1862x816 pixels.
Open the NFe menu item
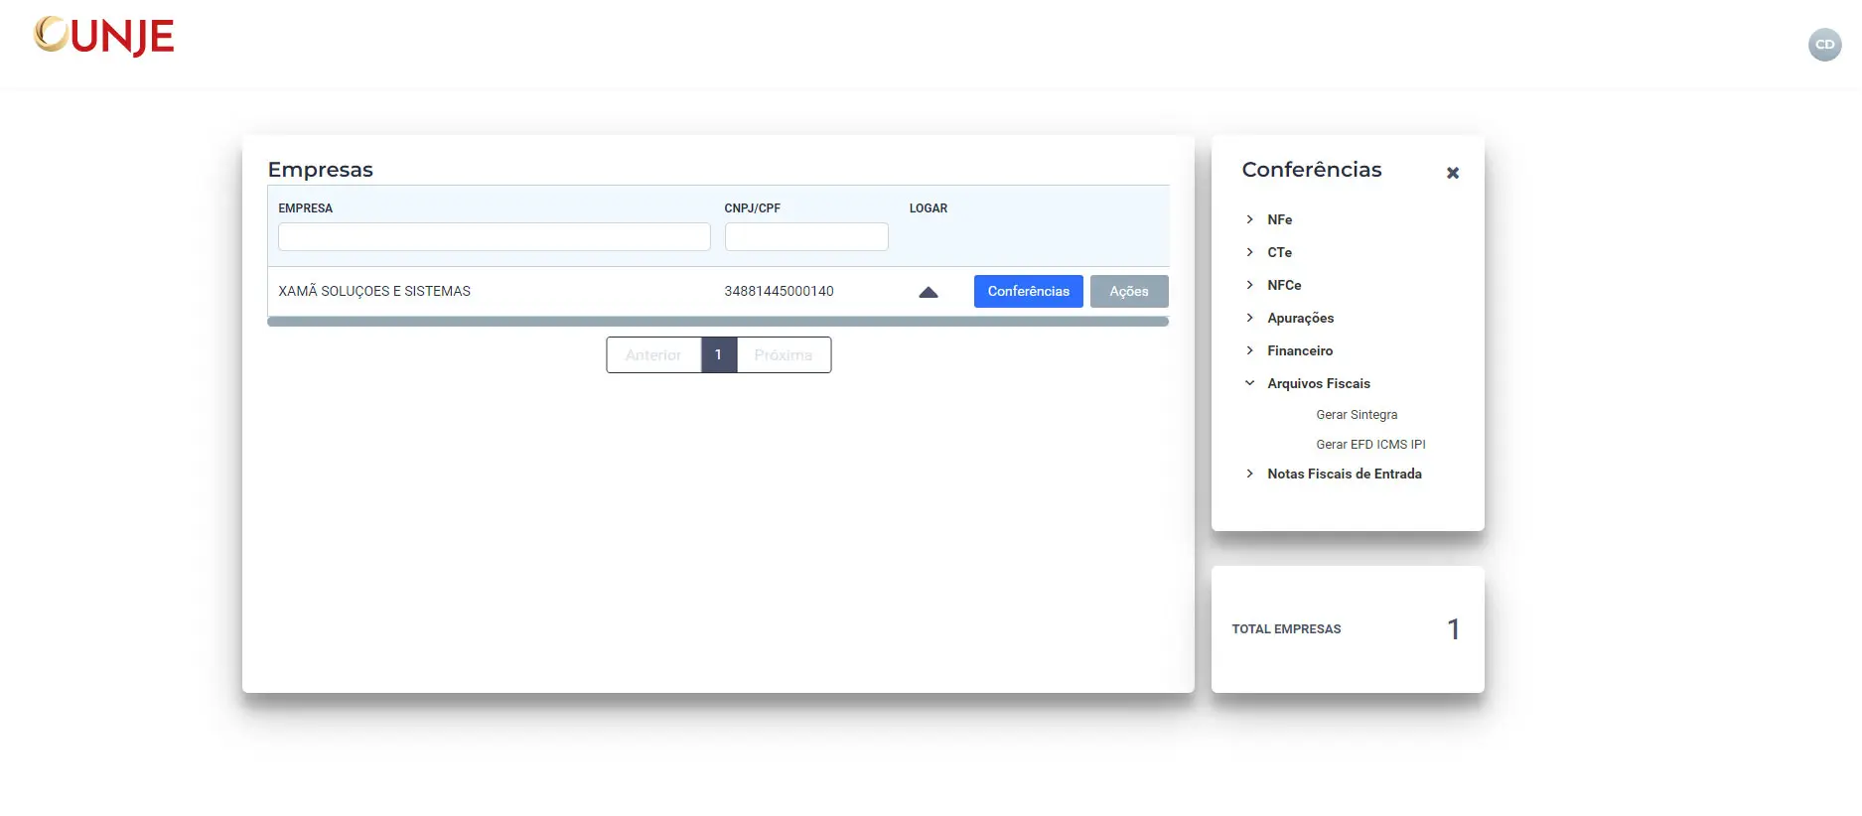(x=1279, y=219)
